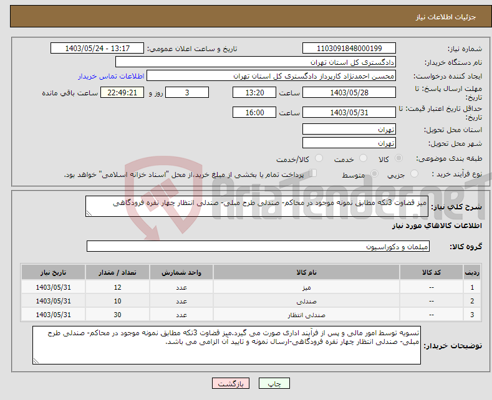This screenshot has width=492, height=400.
Task: Click the resize handle of buyer notes box
Action: click(36, 361)
